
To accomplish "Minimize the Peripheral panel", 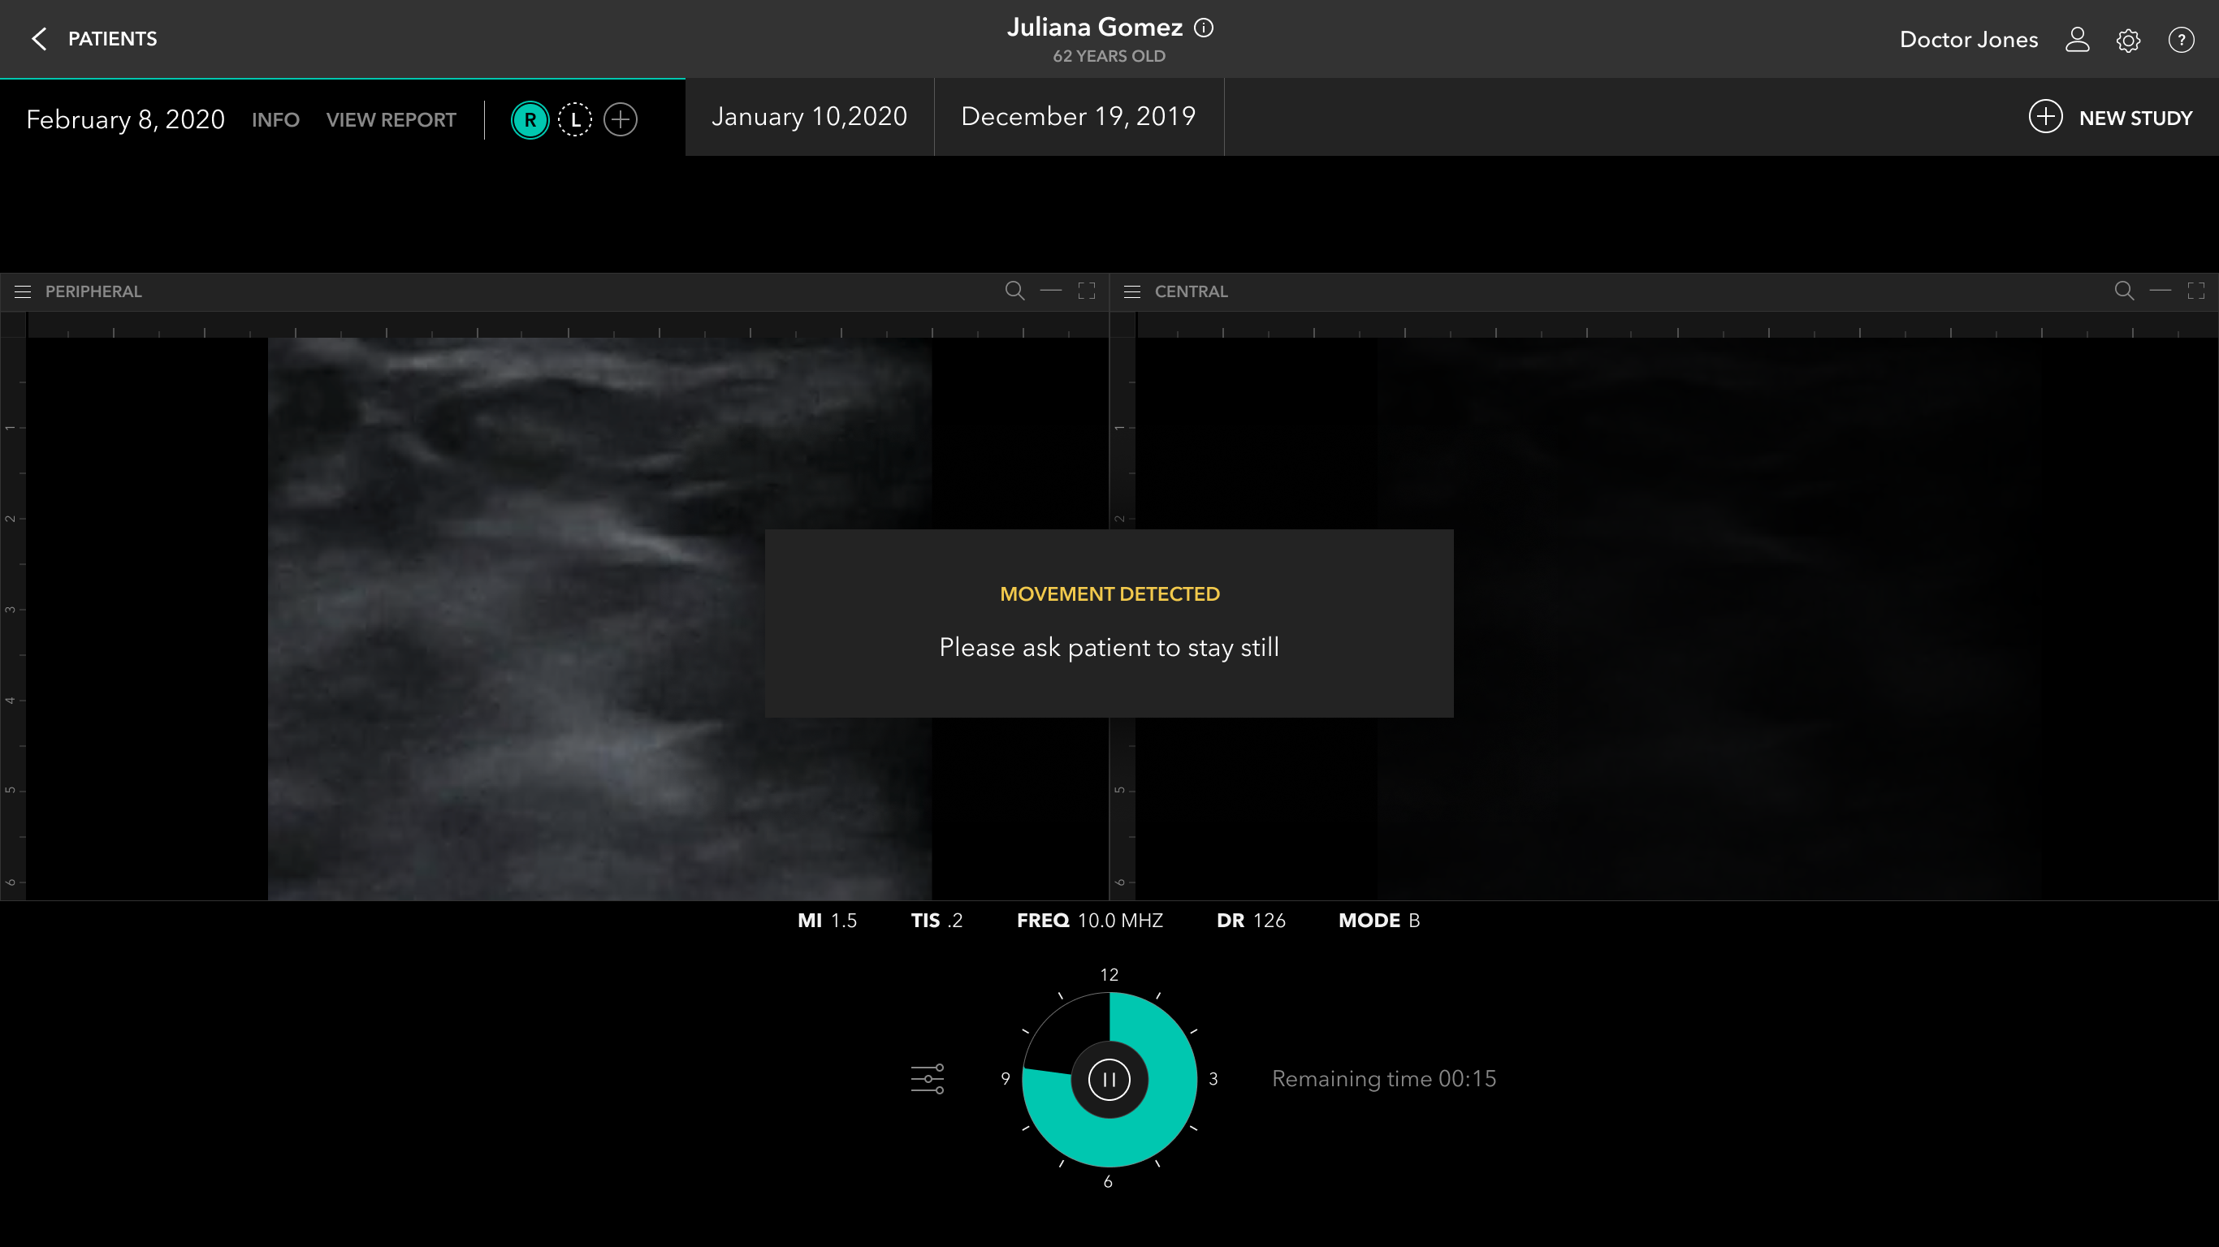I will [x=1051, y=291].
